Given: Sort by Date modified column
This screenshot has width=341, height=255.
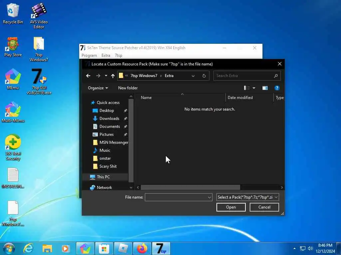Looking at the screenshot, I should [240, 98].
